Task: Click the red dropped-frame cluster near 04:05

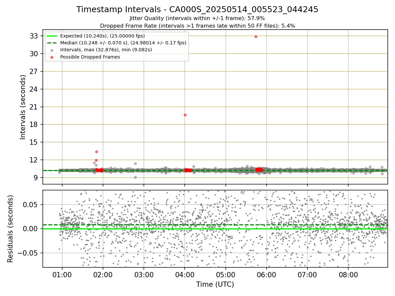Action: (188, 170)
